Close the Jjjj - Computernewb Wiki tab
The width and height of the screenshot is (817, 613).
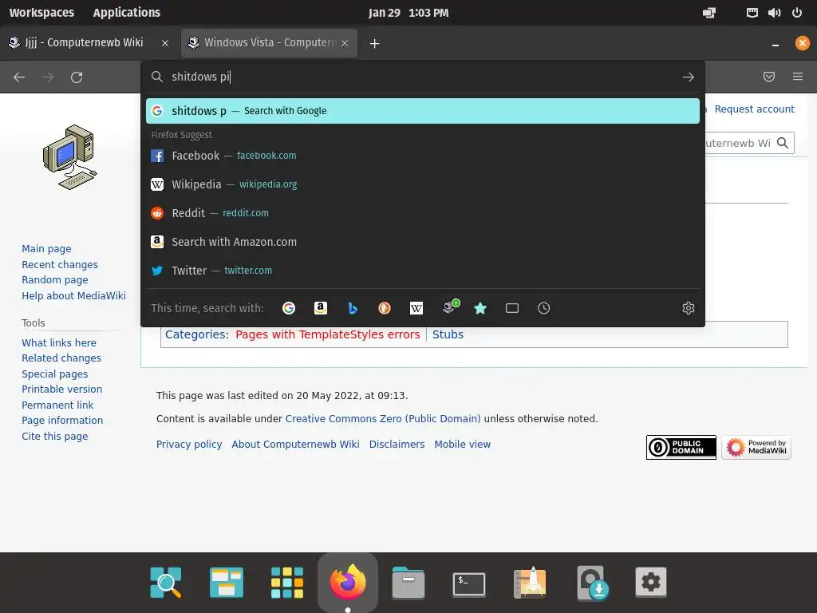pos(165,43)
